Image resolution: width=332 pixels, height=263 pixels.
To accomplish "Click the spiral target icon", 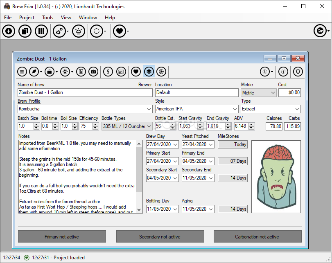I will (161, 72).
